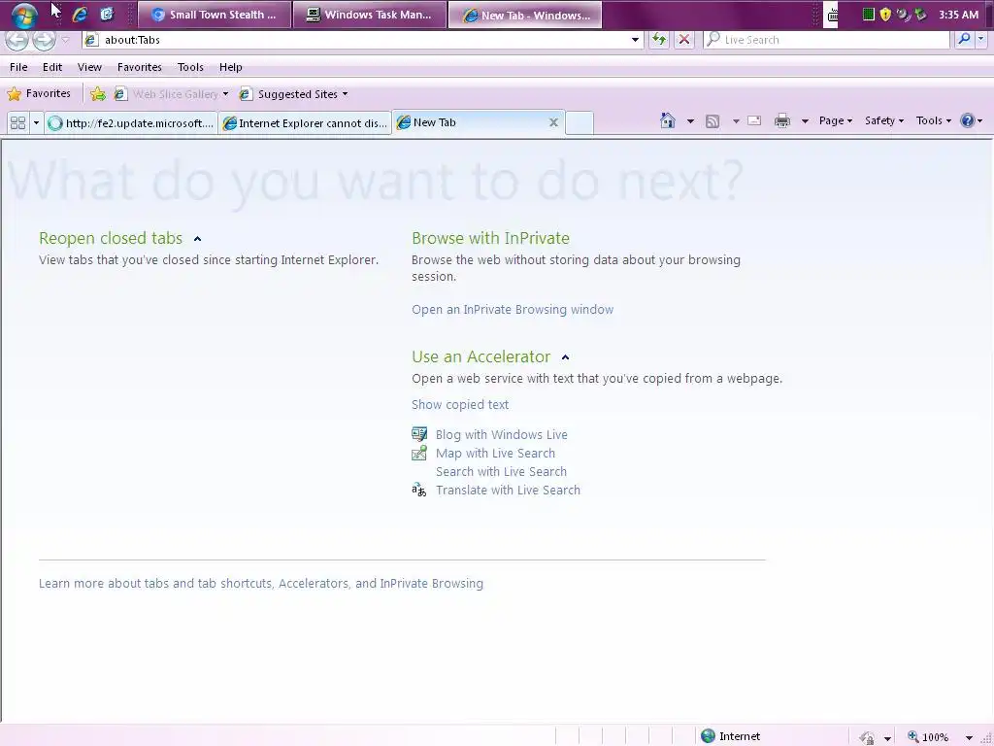Show Quick Tabs thumbnail grid
This screenshot has height=746, width=994.
(x=17, y=123)
